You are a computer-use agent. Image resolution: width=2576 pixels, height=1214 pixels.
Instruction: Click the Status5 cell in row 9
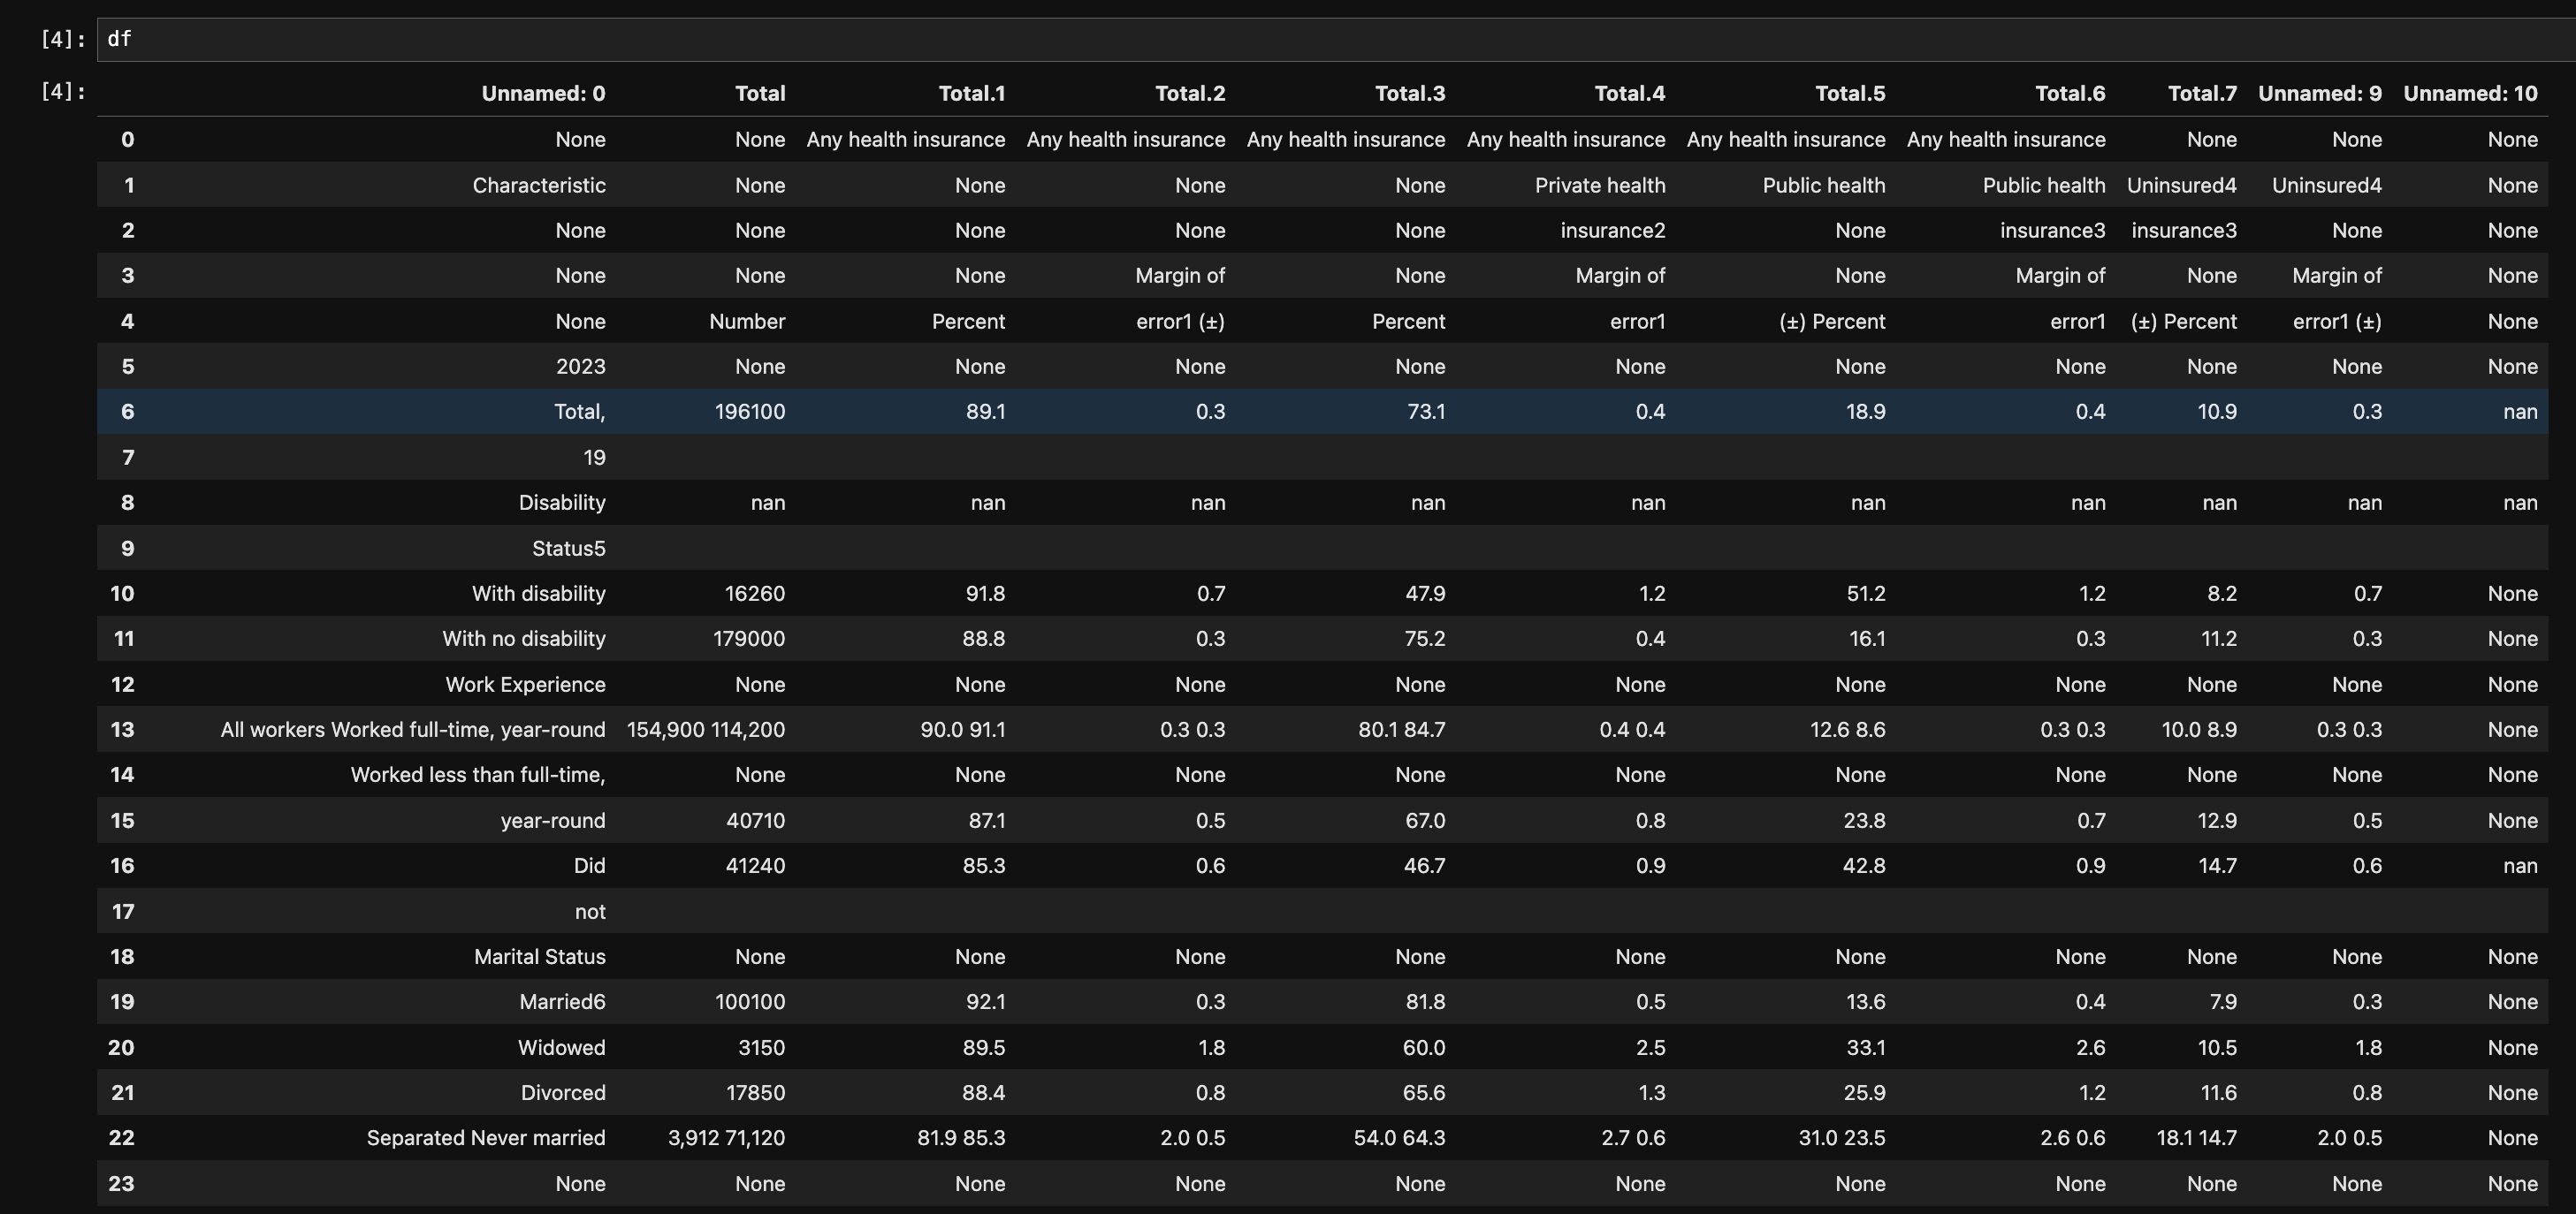[569, 549]
